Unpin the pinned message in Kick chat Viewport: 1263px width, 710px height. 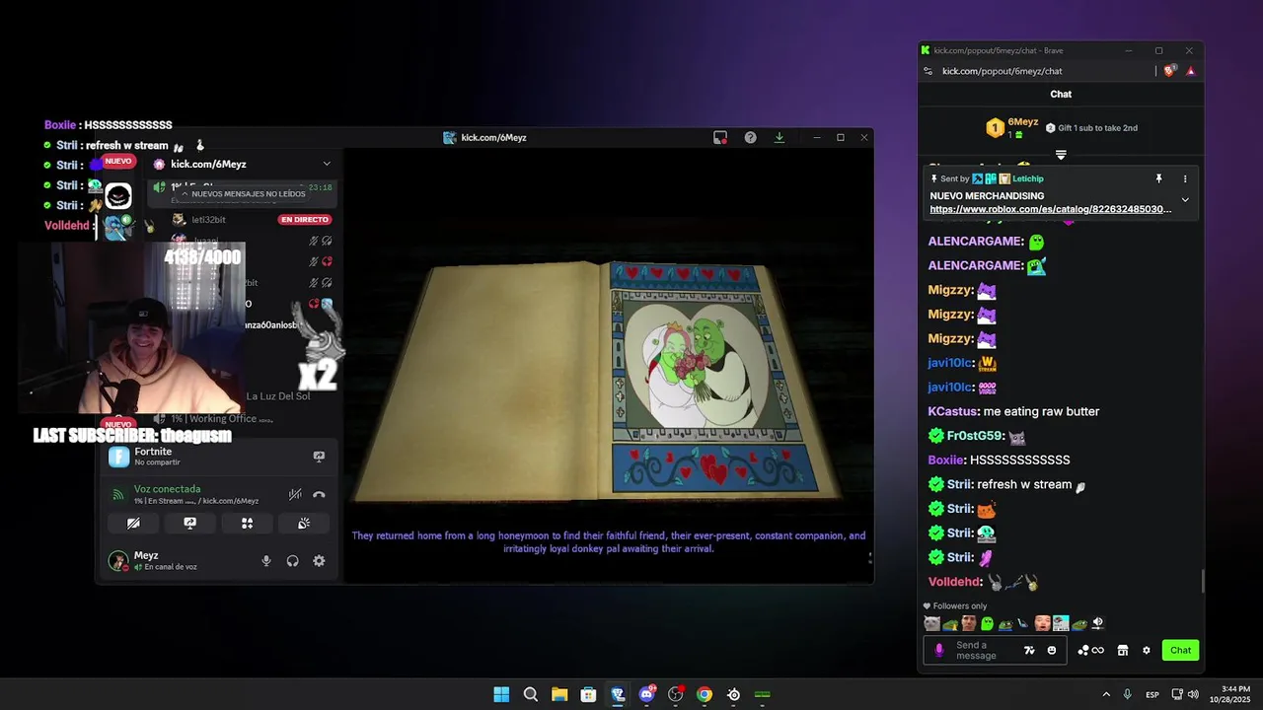(x=1159, y=178)
